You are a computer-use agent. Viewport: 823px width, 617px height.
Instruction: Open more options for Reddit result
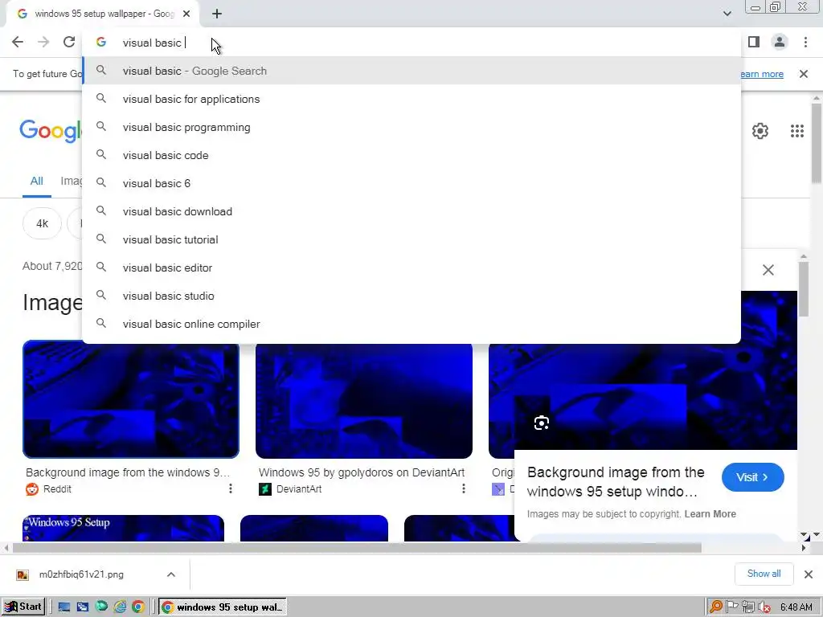[x=231, y=489]
